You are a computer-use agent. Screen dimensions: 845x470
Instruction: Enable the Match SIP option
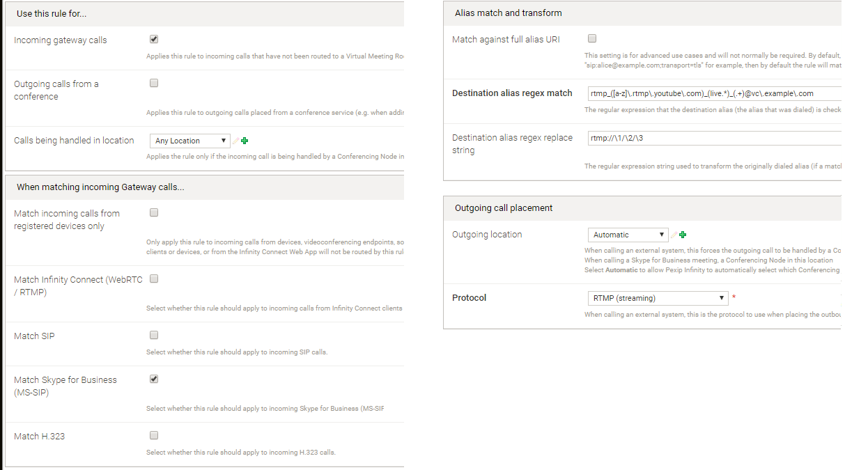[153, 335]
